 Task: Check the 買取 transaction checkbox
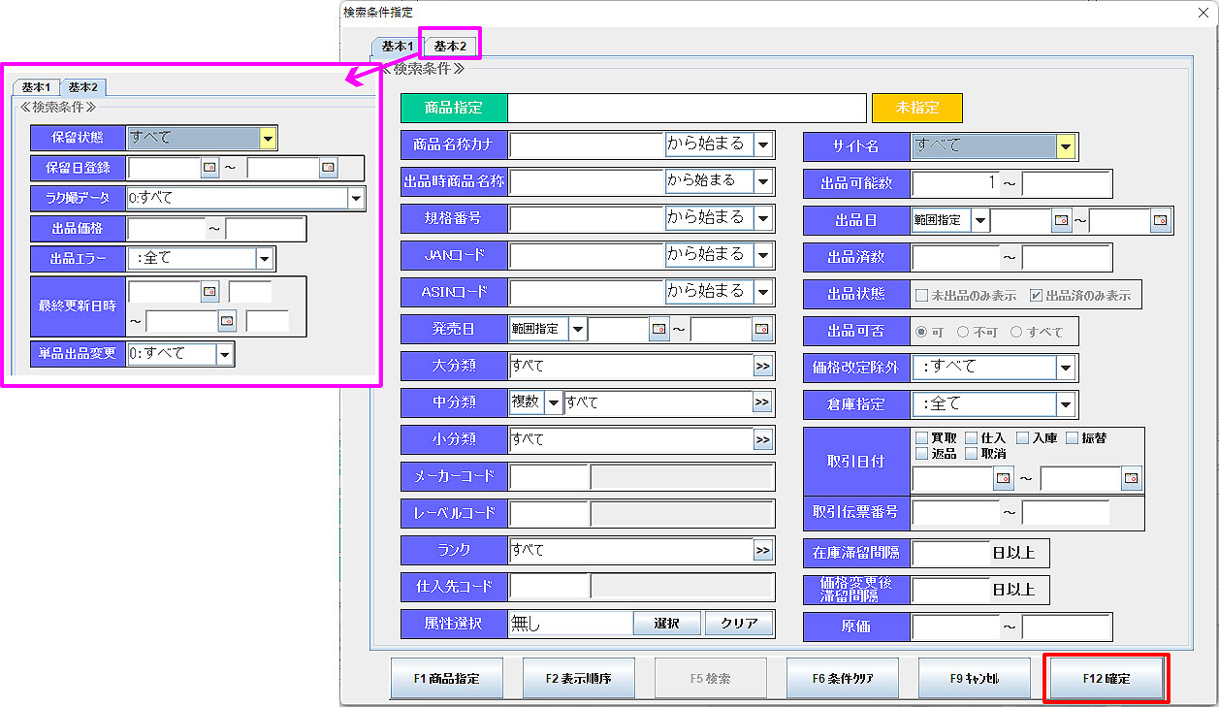(x=921, y=438)
